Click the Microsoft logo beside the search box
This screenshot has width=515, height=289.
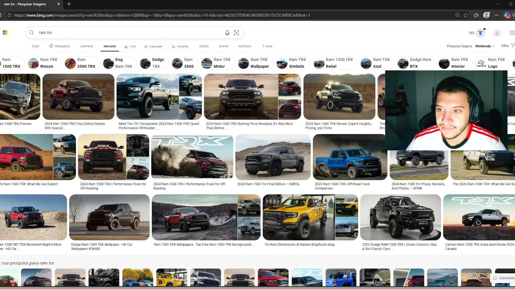tap(5, 33)
